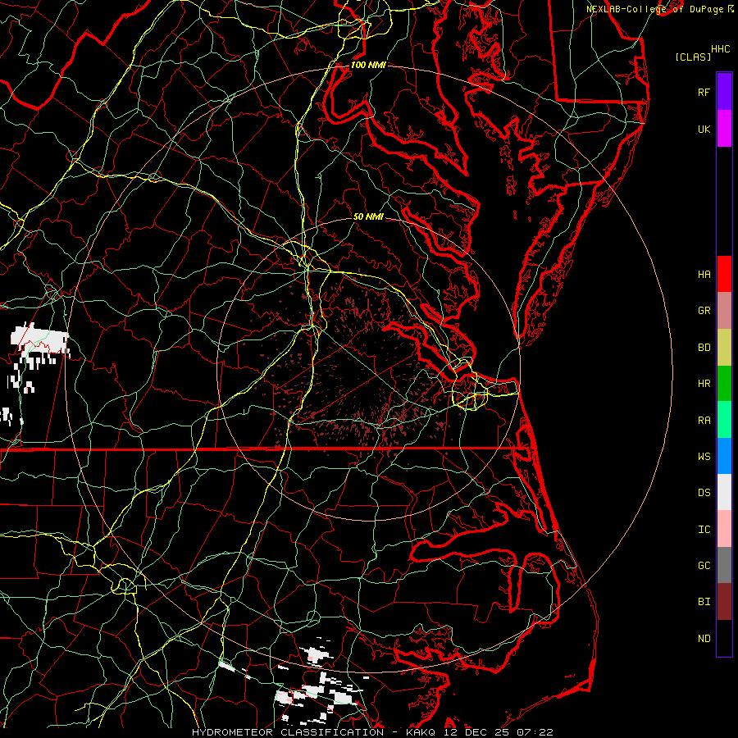Click the Hydrometeor Classification KAKQ title text
The height and width of the screenshot is (738, 738).
point(372,732)
